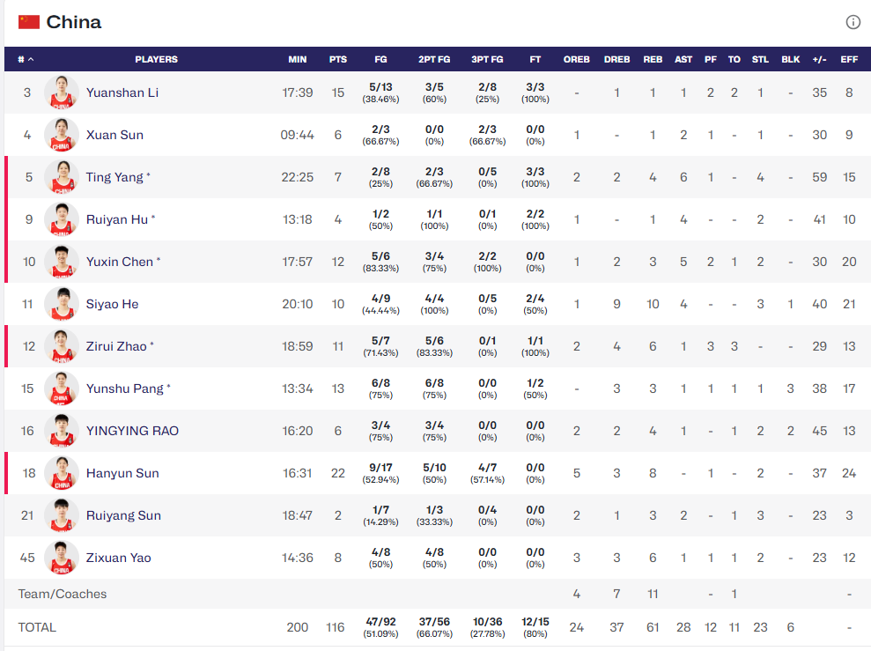Screen dimensions: 871x651
Task: Click the REB column header
Action: coord(653,59)
